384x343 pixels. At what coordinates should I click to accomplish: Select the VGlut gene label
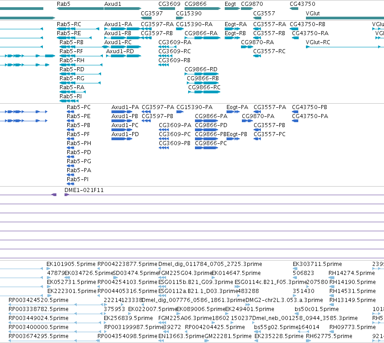(313, 13)
